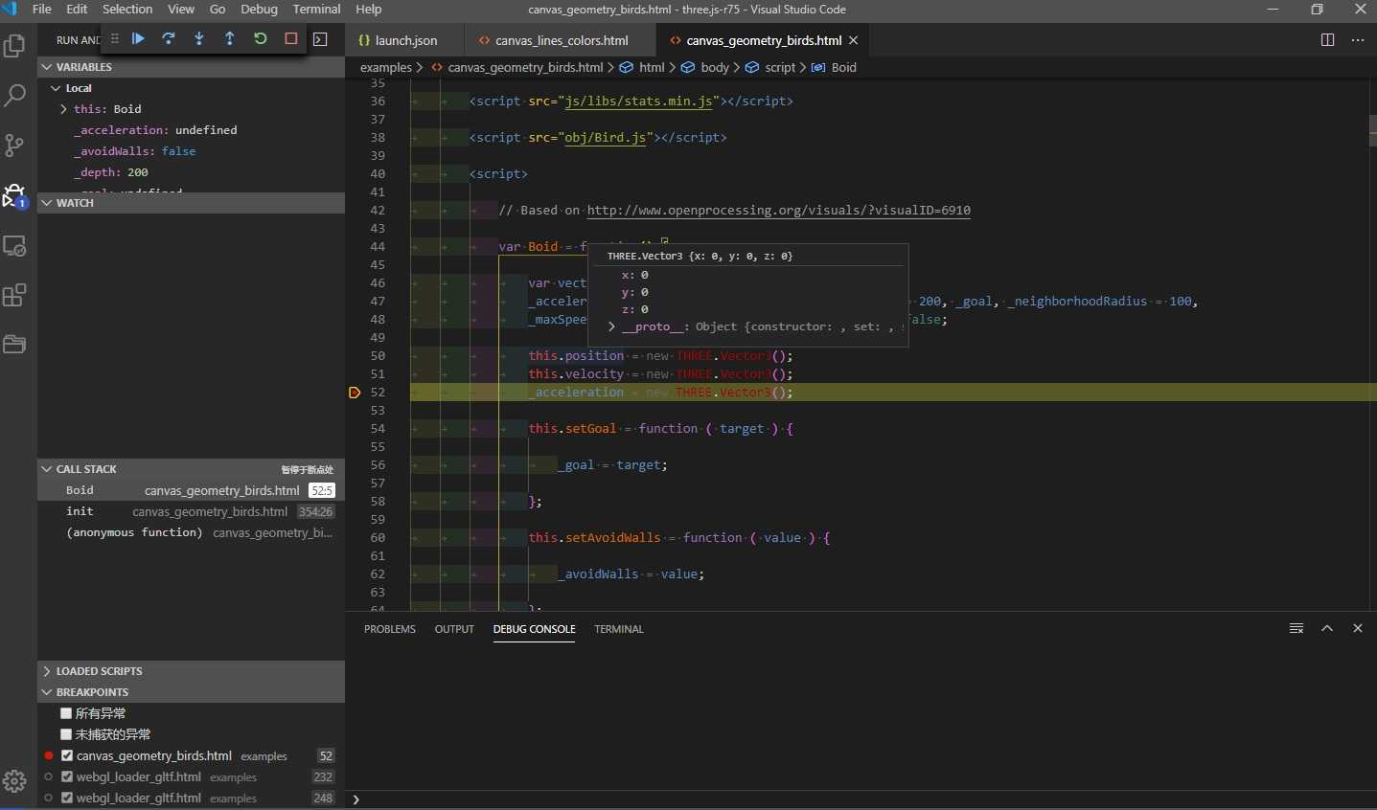Close the bottom panel
Viewport: 1377px width, 810px height.
click(x=1358, y=628)
